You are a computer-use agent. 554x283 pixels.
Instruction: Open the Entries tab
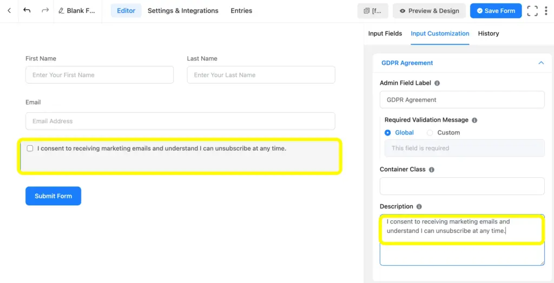click(241, 11)
